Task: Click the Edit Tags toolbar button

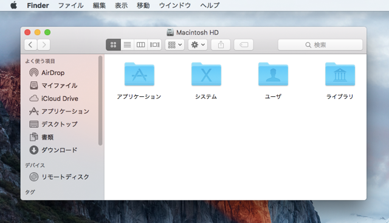Action: [244, 45]
